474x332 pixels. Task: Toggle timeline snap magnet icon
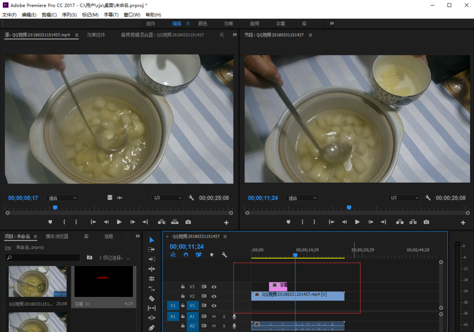[x=185, y=255]
